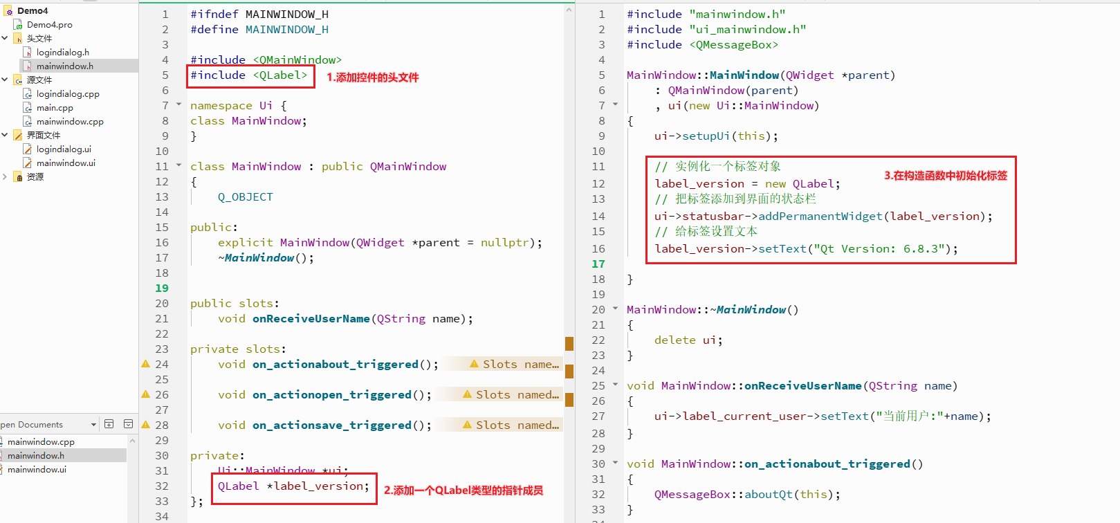Open mainwindow.cpp in Open Documents list
Viewport: 1120px width, 523px height.
(41, 441)
